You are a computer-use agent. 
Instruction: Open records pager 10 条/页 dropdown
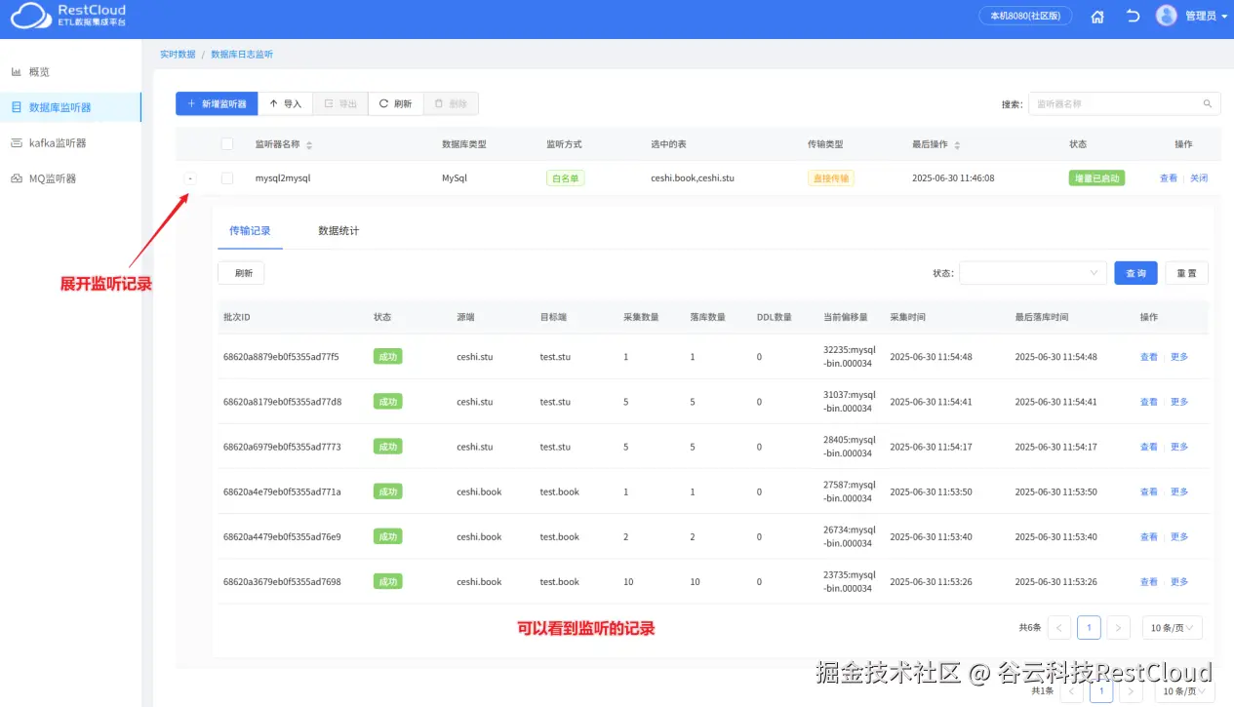pyautogui.click(x=1173, y=627)
